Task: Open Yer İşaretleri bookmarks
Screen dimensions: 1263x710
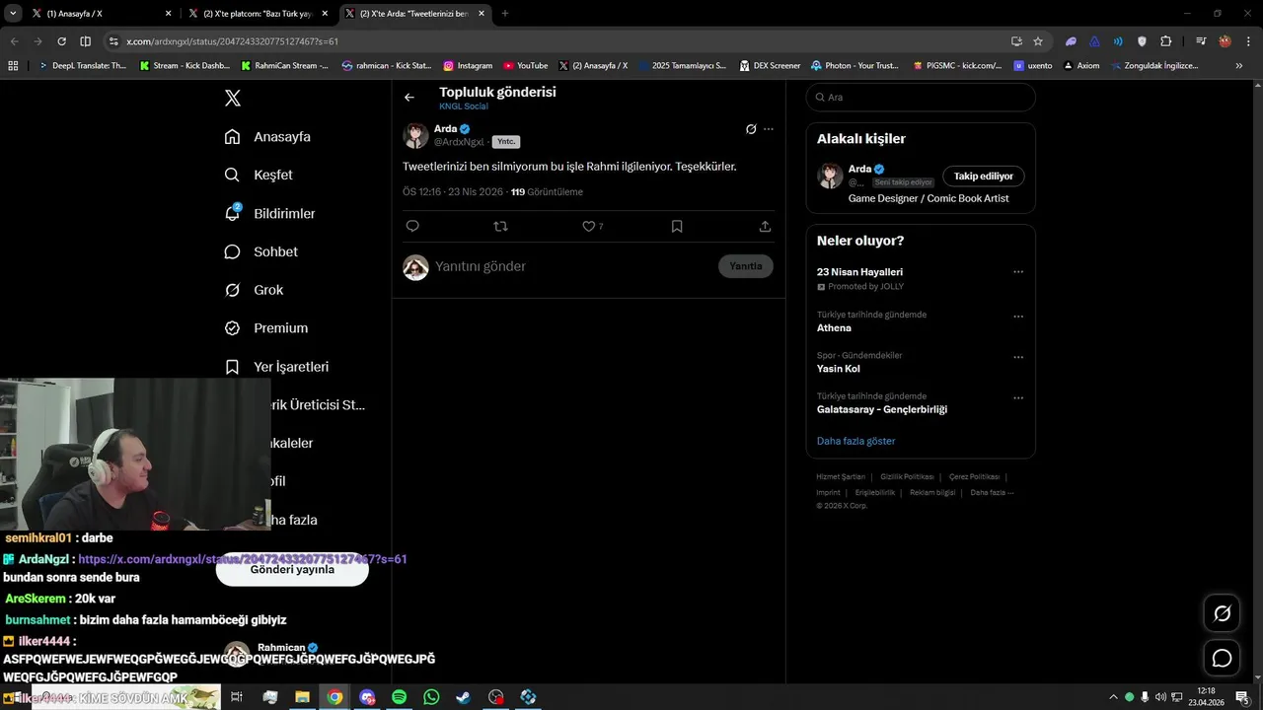Action: pyautogui.click(x=276, y=366)
